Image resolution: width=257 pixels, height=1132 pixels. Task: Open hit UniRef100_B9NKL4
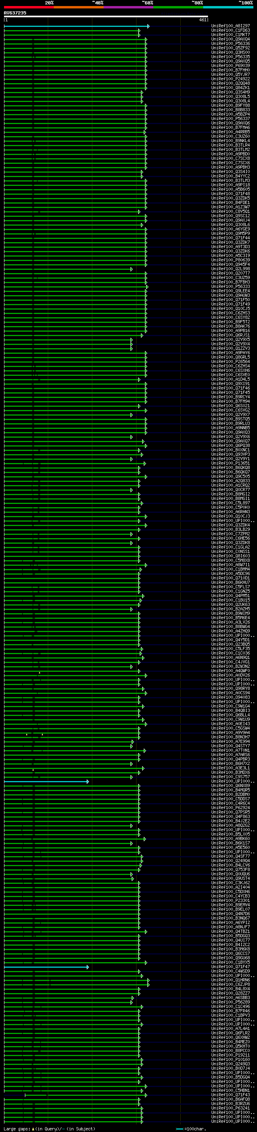(x=230, y=141)
